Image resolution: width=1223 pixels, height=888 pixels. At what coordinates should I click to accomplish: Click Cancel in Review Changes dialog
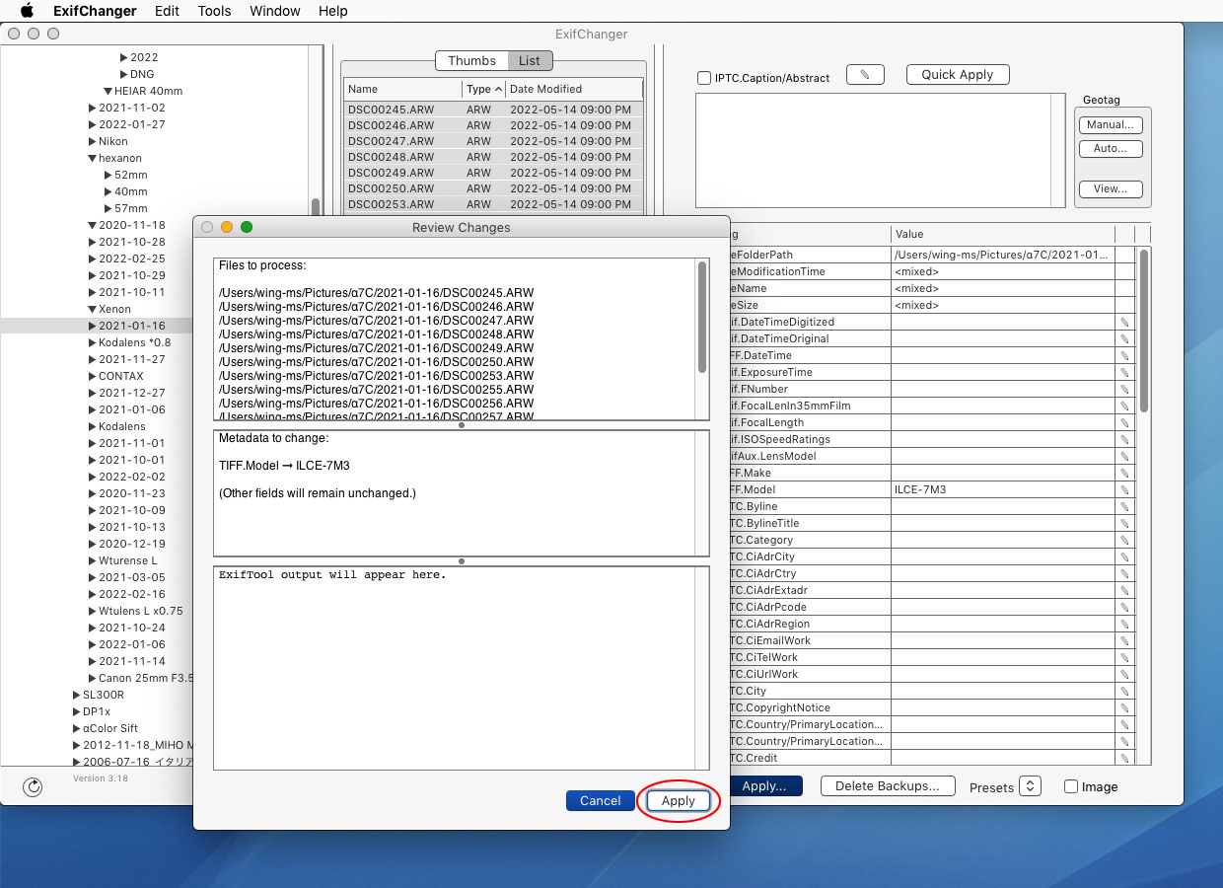[601, 801]
